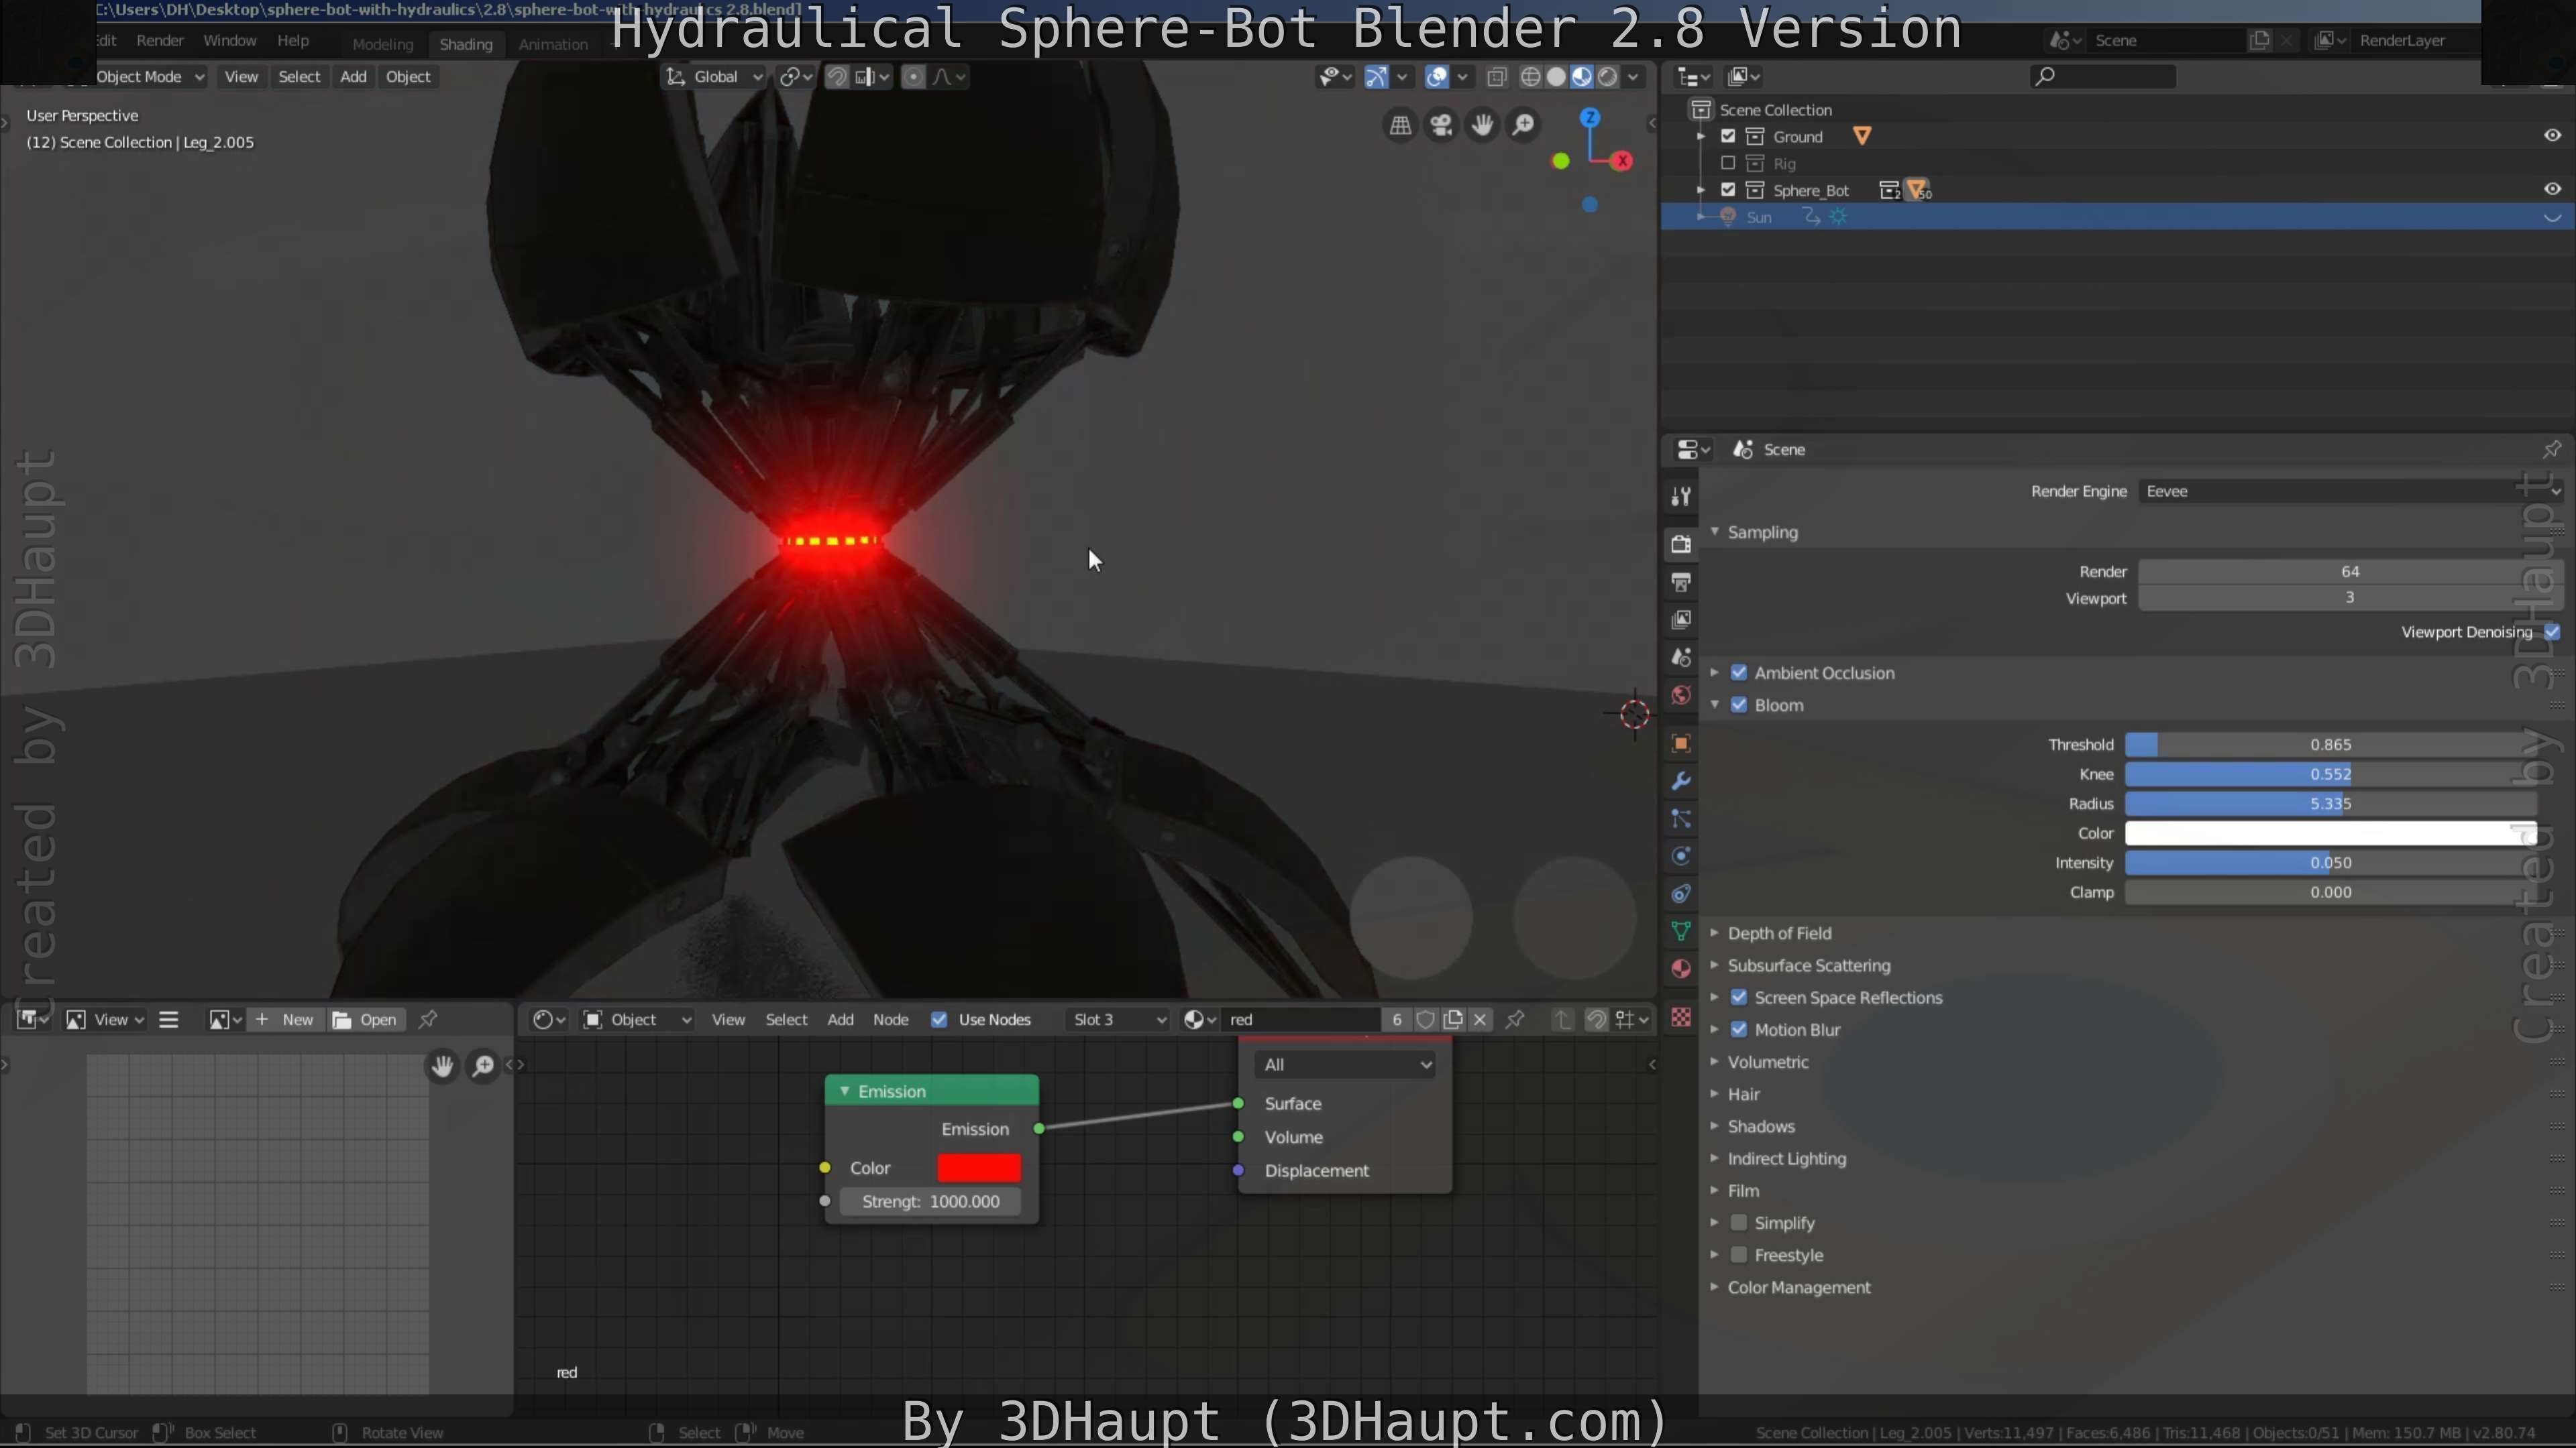This screenshot has width=2576, height=1448.
Task: Toggle the Motion Blur checkbox
Action: (1739, 1029)
